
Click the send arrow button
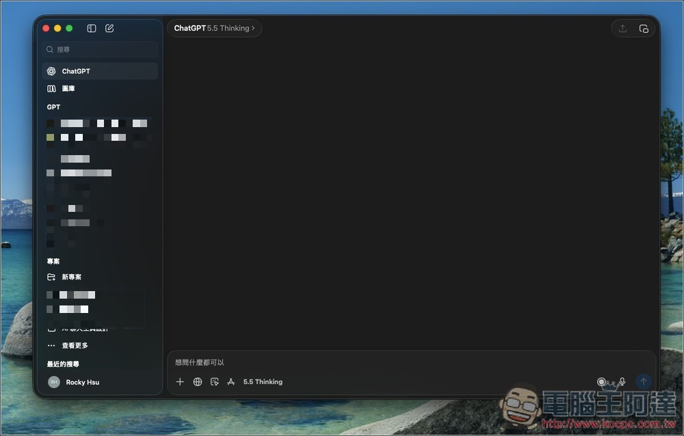pos(644,382)
